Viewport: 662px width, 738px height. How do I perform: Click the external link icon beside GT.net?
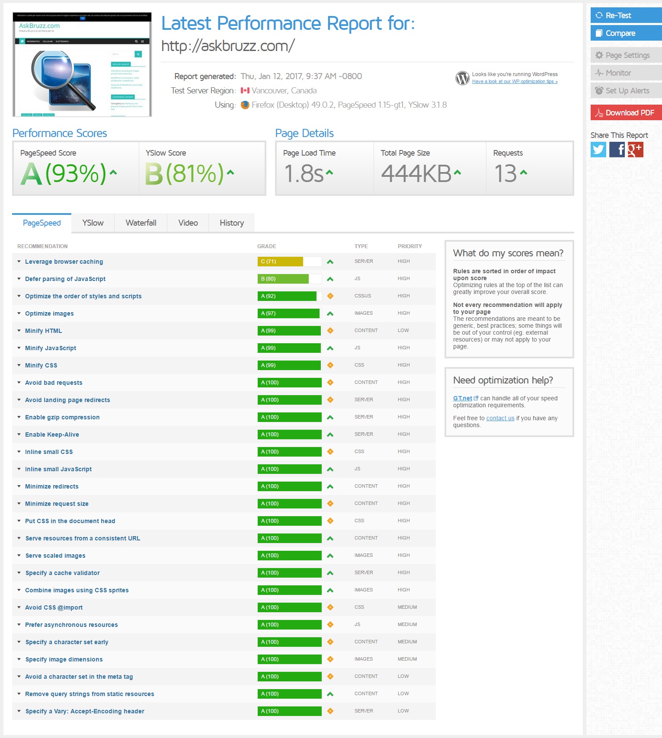tap(476, 398)
